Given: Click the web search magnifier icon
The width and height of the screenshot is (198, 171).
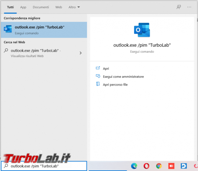Looking at the screenshot, I should coord(6,51).
